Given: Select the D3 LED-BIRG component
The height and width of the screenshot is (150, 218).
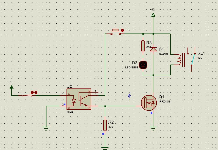Looking at the screenshot, I should 143,65.
